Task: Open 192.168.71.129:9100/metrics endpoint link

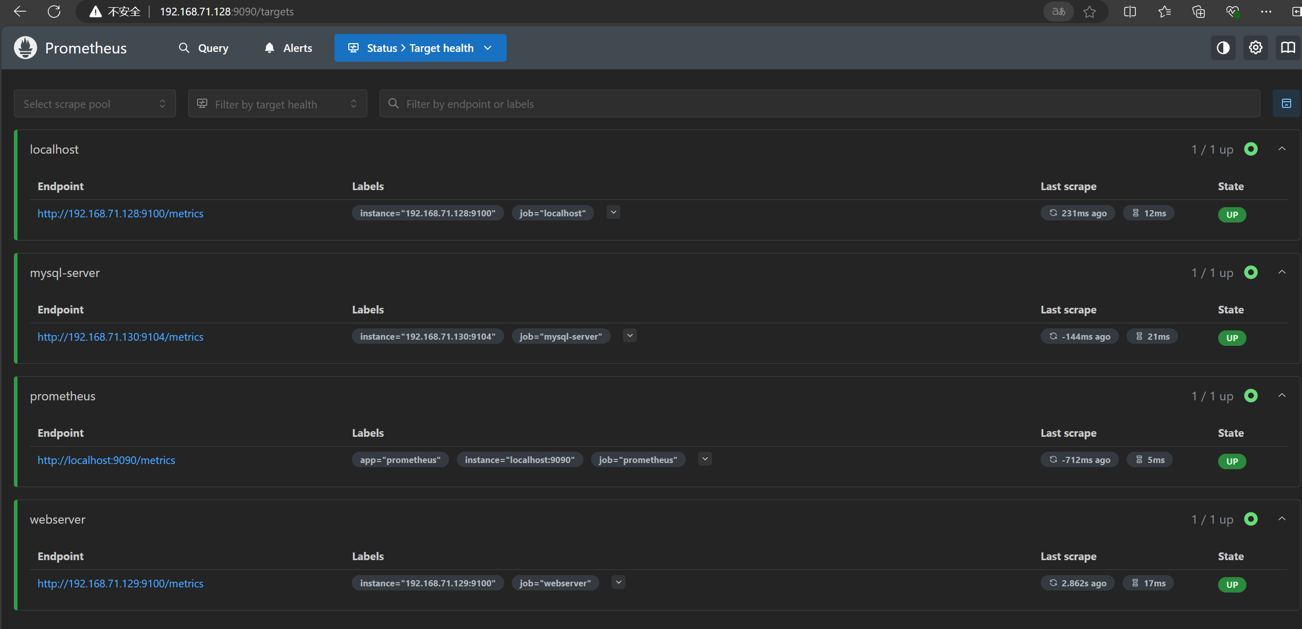Action: coord(120,584)
